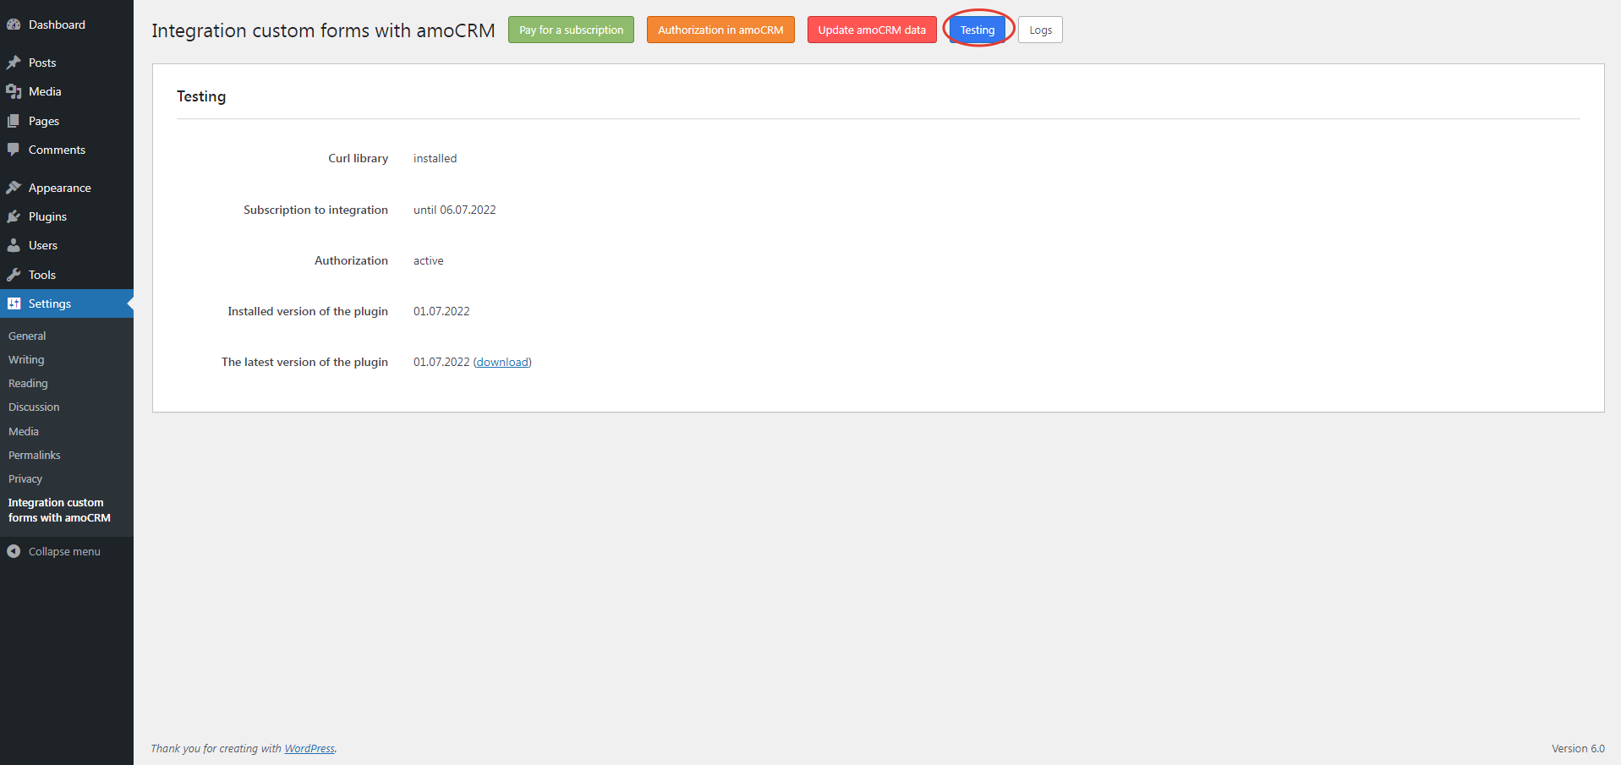Click 'The latest version of the plugin' label
1621x765 pixels.
[x=305, y=362]
